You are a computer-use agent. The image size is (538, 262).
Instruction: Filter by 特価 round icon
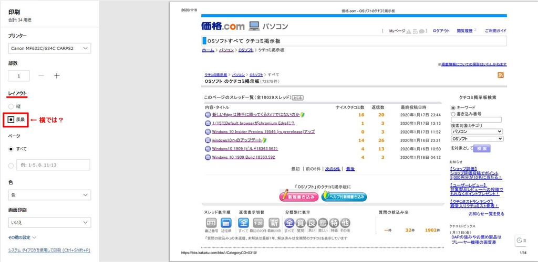[334, 223]
